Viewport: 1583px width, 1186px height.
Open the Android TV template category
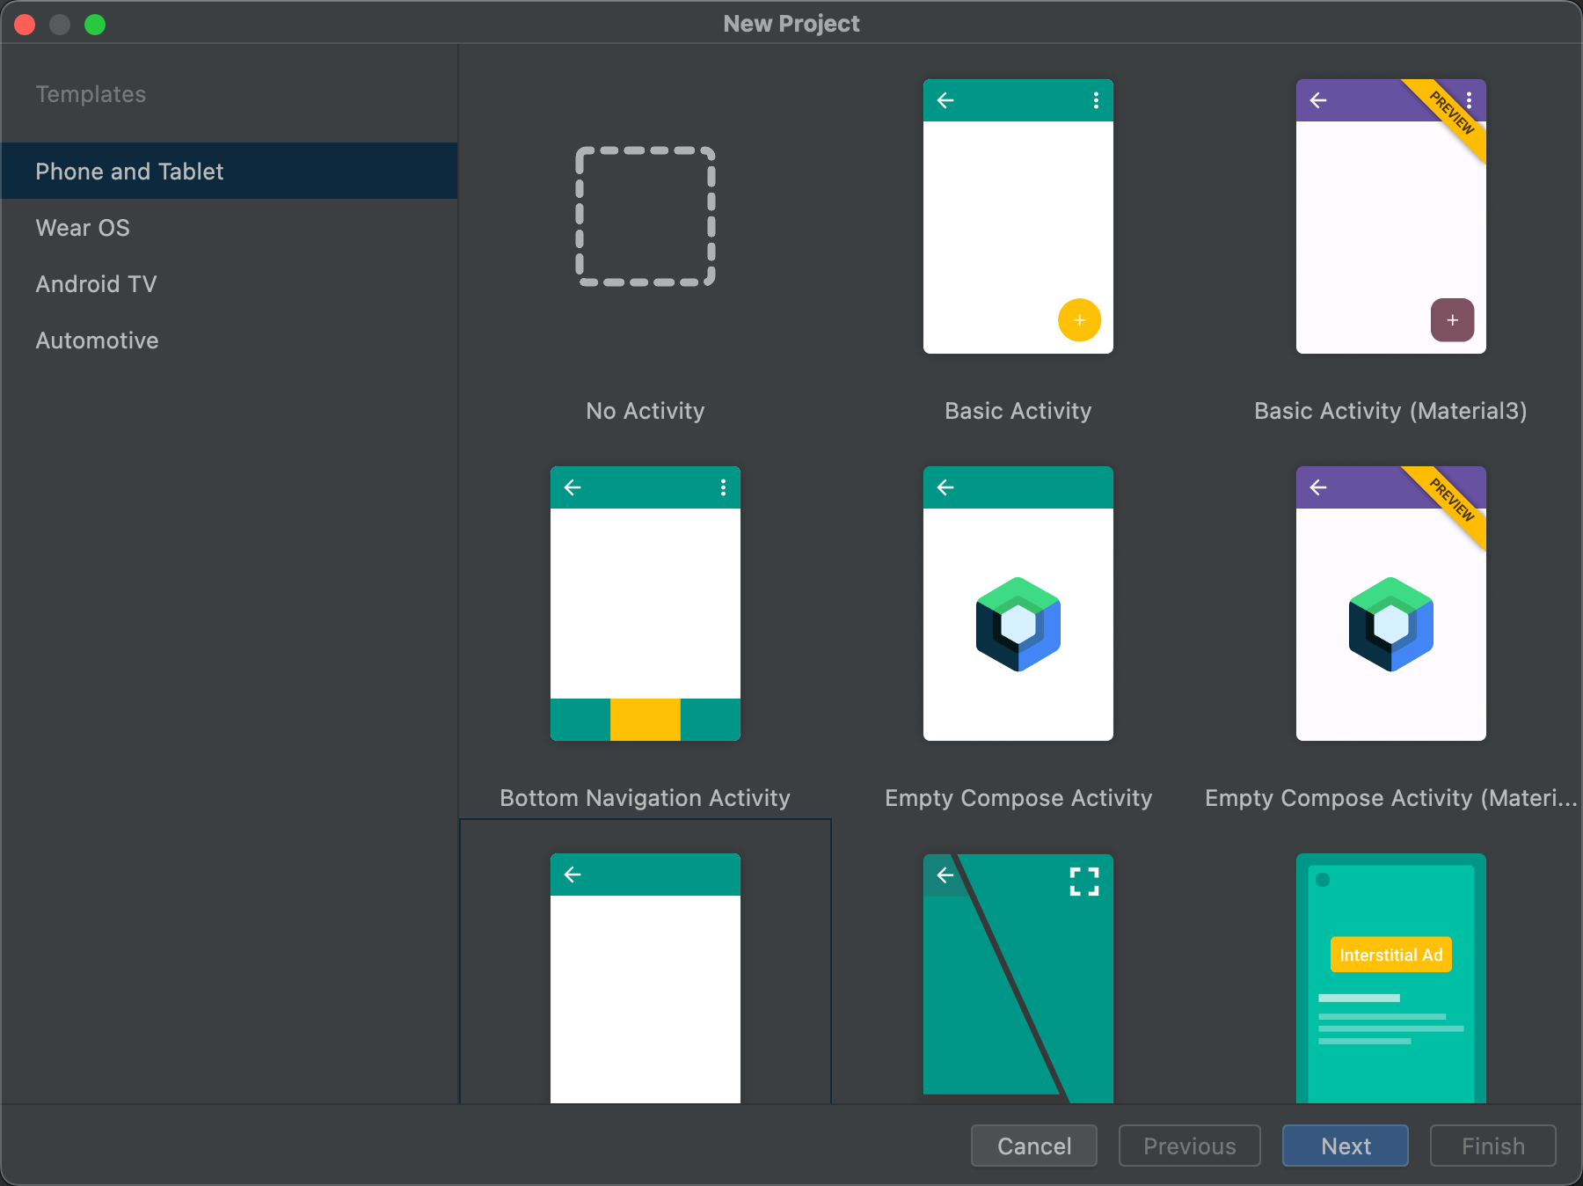pos(96,283)
